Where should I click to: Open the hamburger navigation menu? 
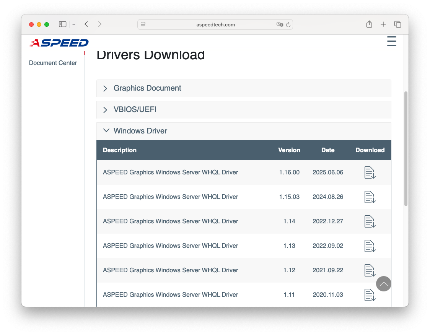coord(391,41)
